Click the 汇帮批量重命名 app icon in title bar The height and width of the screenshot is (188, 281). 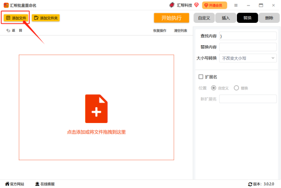tap(6, 5)
